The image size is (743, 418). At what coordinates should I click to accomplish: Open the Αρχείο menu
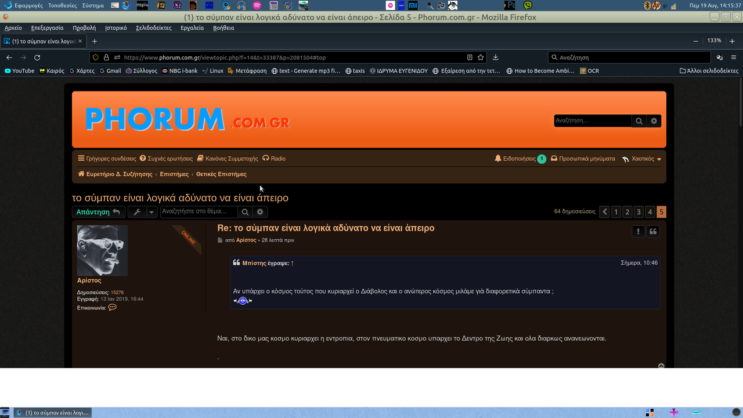tap(13, 28)
